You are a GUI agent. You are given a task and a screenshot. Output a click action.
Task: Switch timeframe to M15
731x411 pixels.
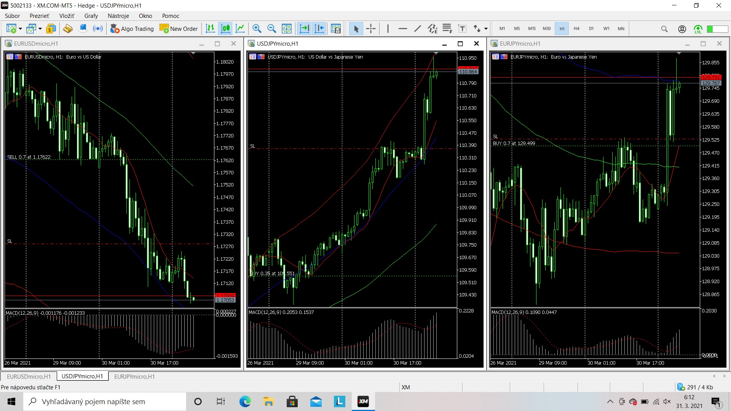click(x=532, y=29)
